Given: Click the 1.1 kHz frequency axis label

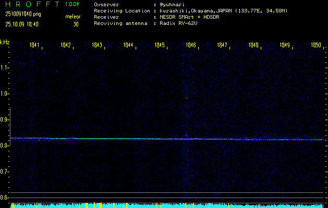Looking at the screenshot, I should [x=5, y=68].
